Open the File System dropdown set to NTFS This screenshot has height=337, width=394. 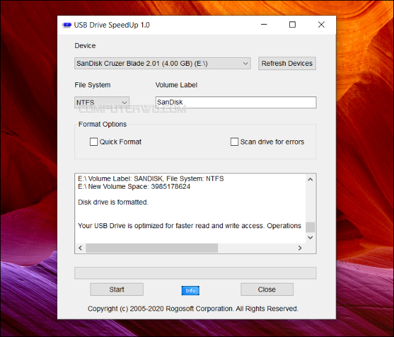(102, 102)
